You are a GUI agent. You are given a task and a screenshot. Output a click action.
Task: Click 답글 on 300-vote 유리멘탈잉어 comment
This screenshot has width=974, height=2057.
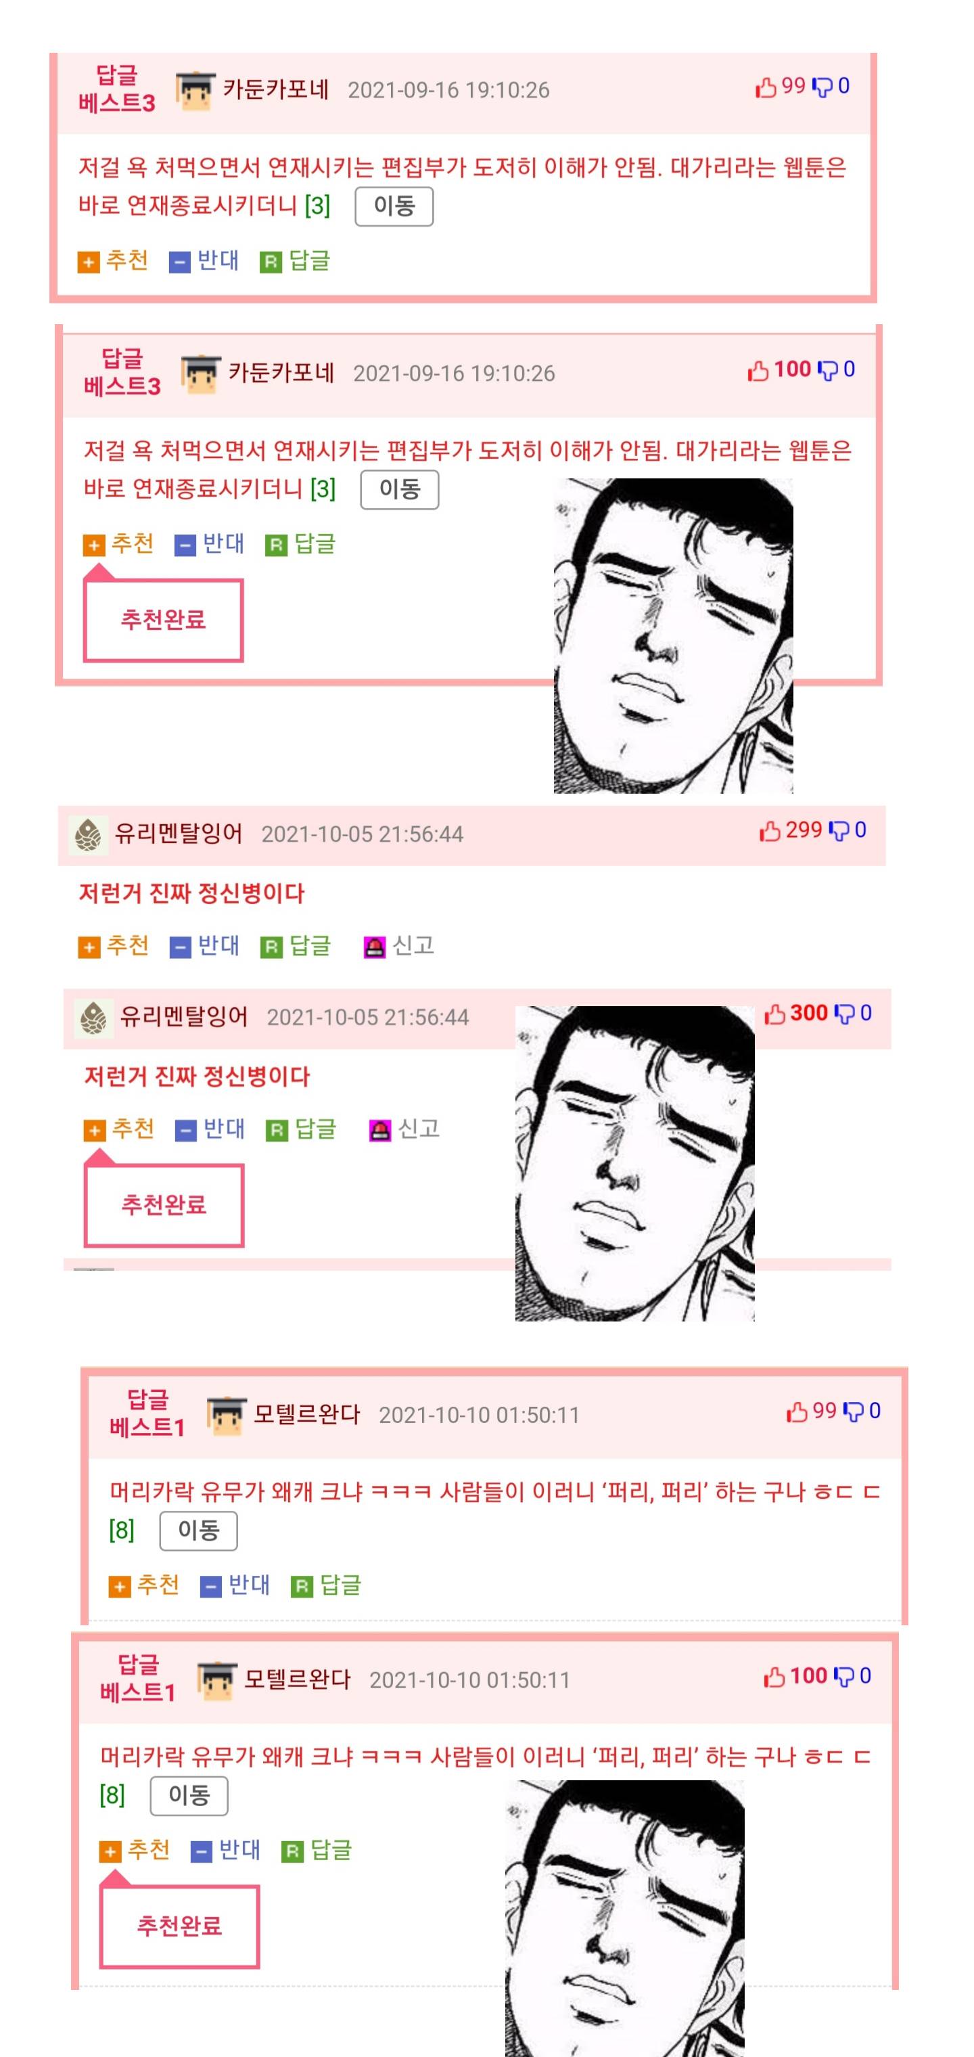pos(302,1129)
